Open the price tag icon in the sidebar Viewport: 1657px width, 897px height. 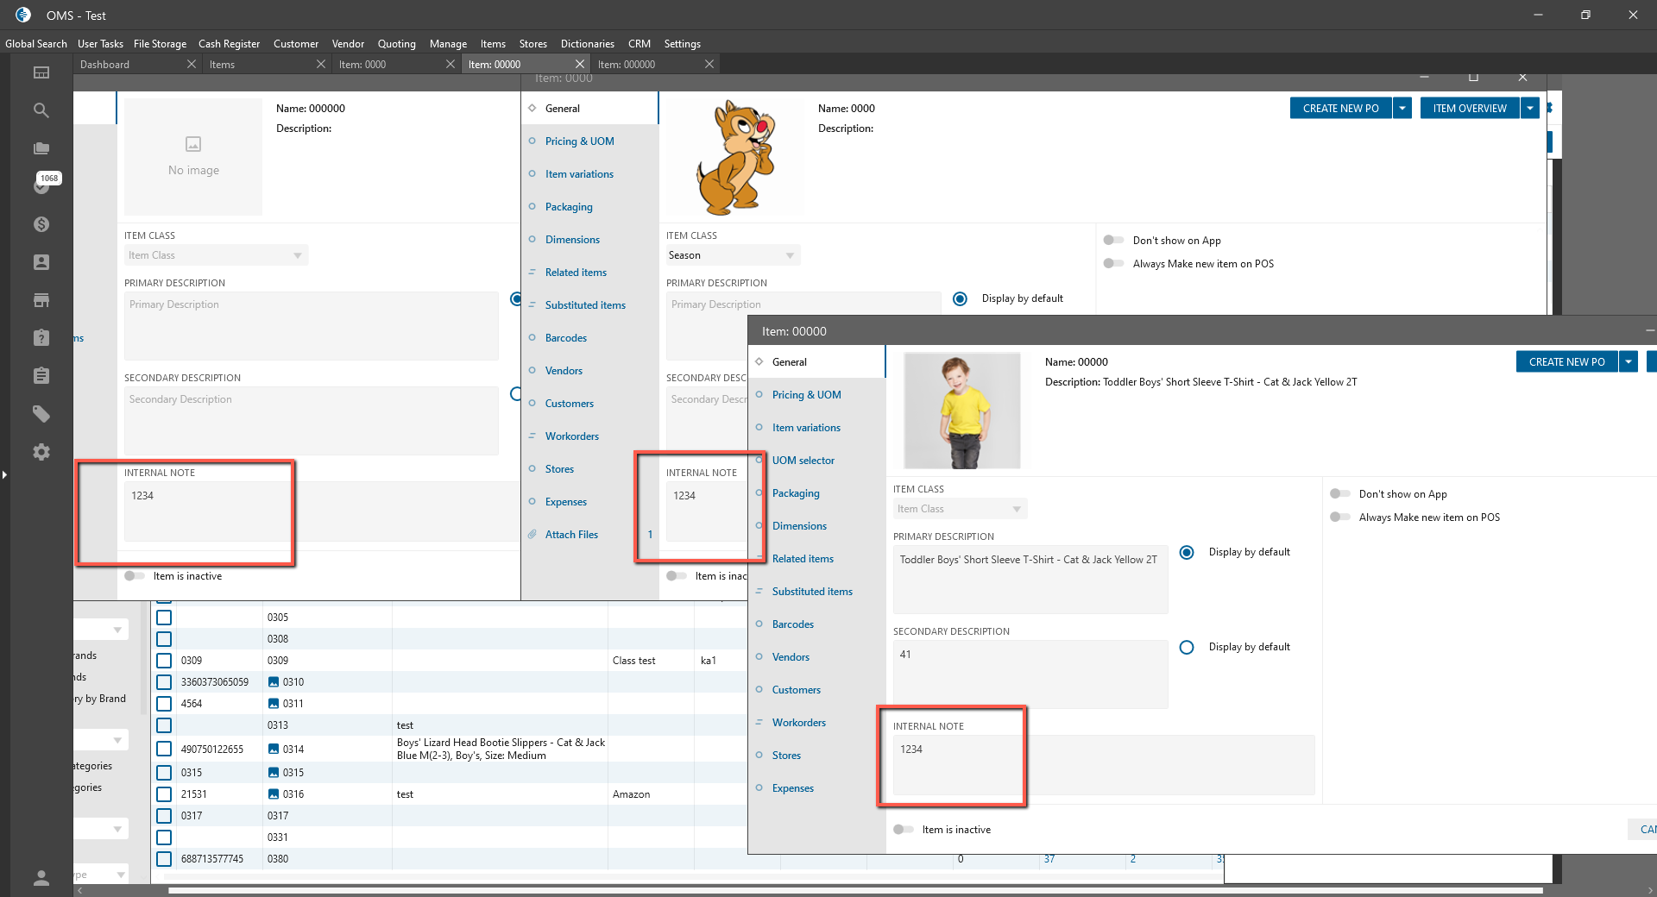41,414
